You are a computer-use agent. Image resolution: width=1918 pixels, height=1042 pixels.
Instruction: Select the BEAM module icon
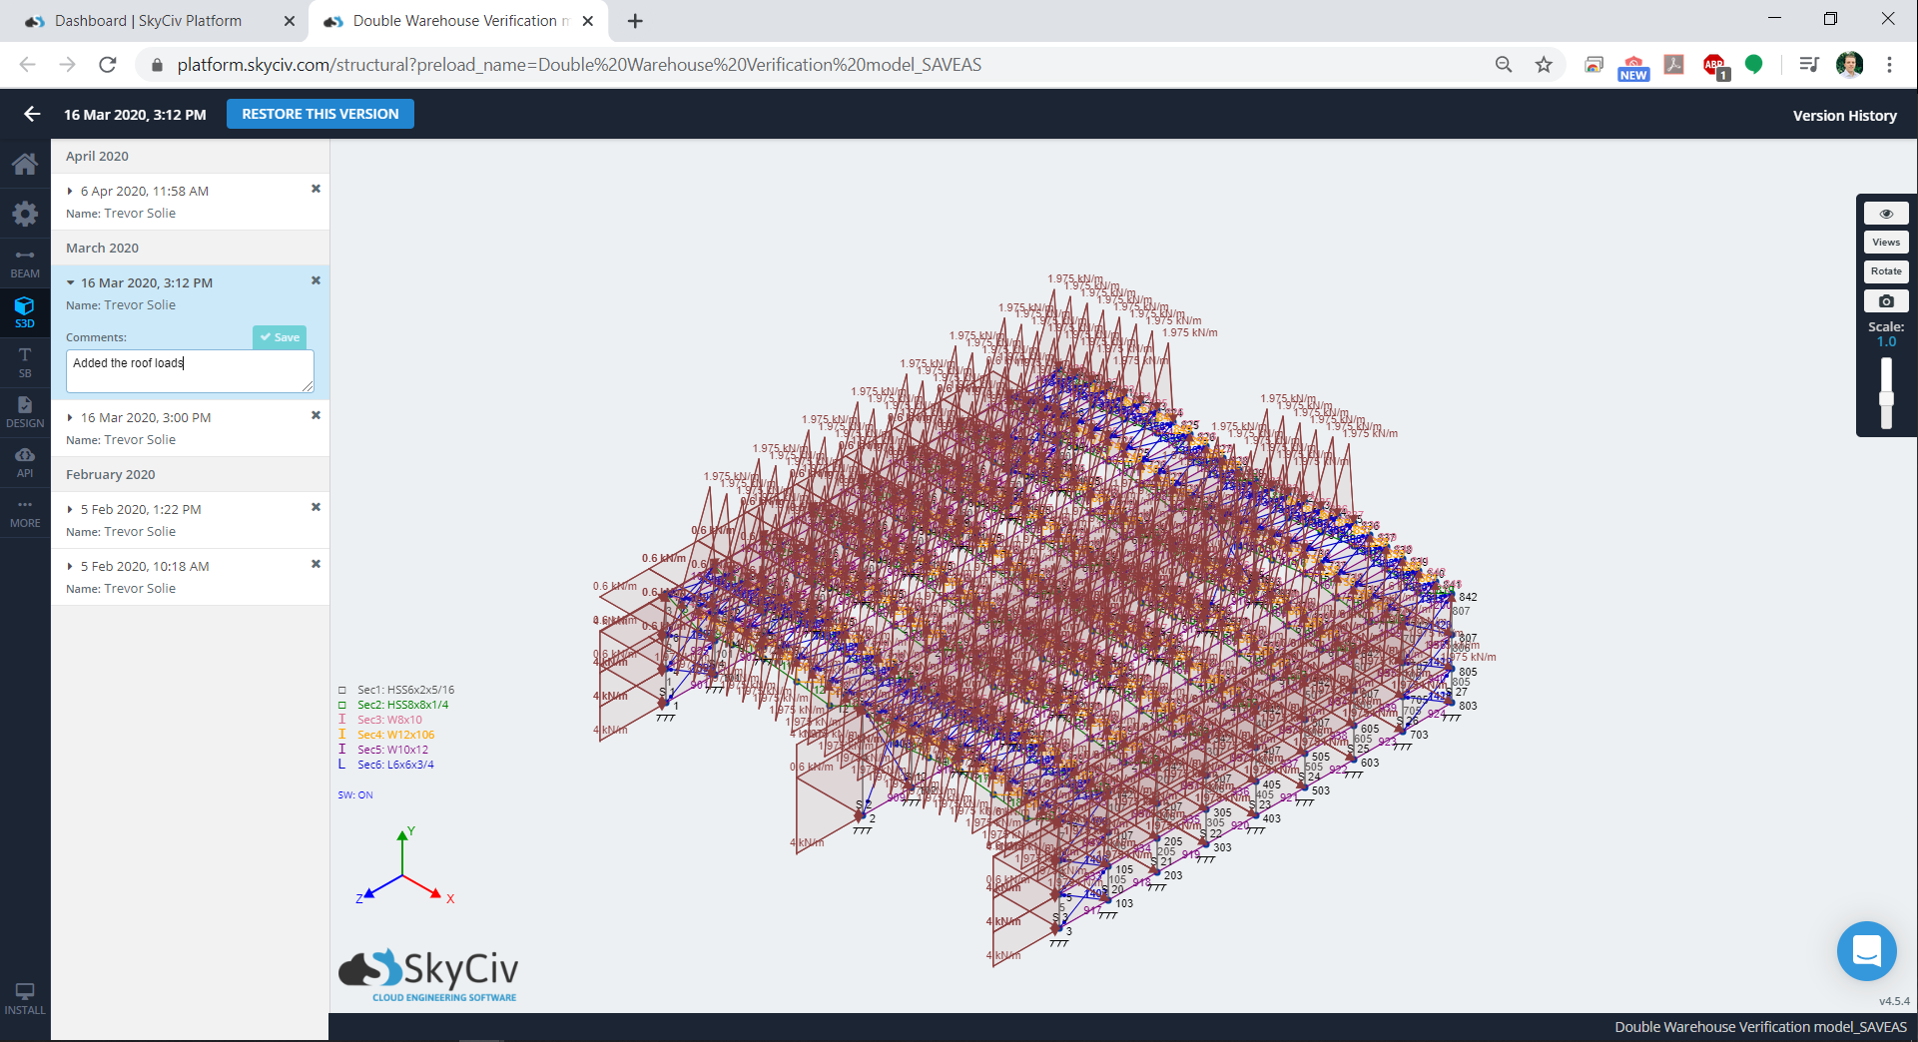(25, 263)
